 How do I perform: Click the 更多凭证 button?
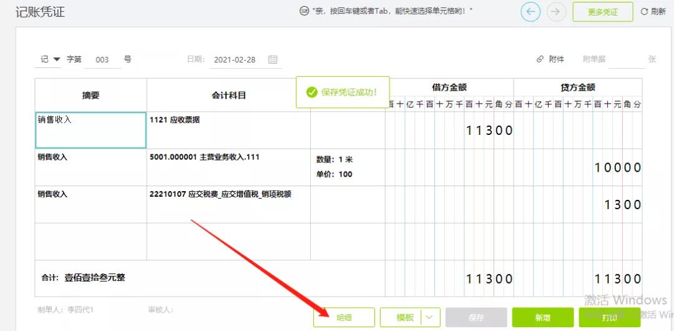tap(602, 12)
